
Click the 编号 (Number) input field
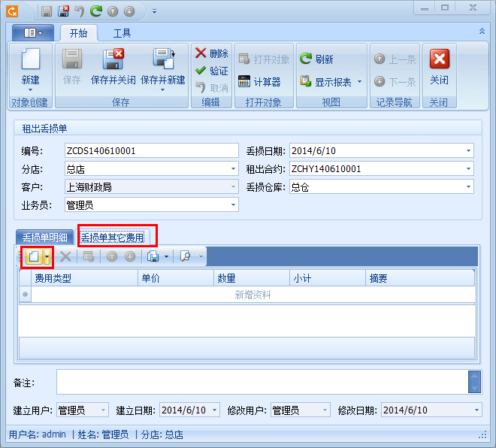[x=150, y=150]
